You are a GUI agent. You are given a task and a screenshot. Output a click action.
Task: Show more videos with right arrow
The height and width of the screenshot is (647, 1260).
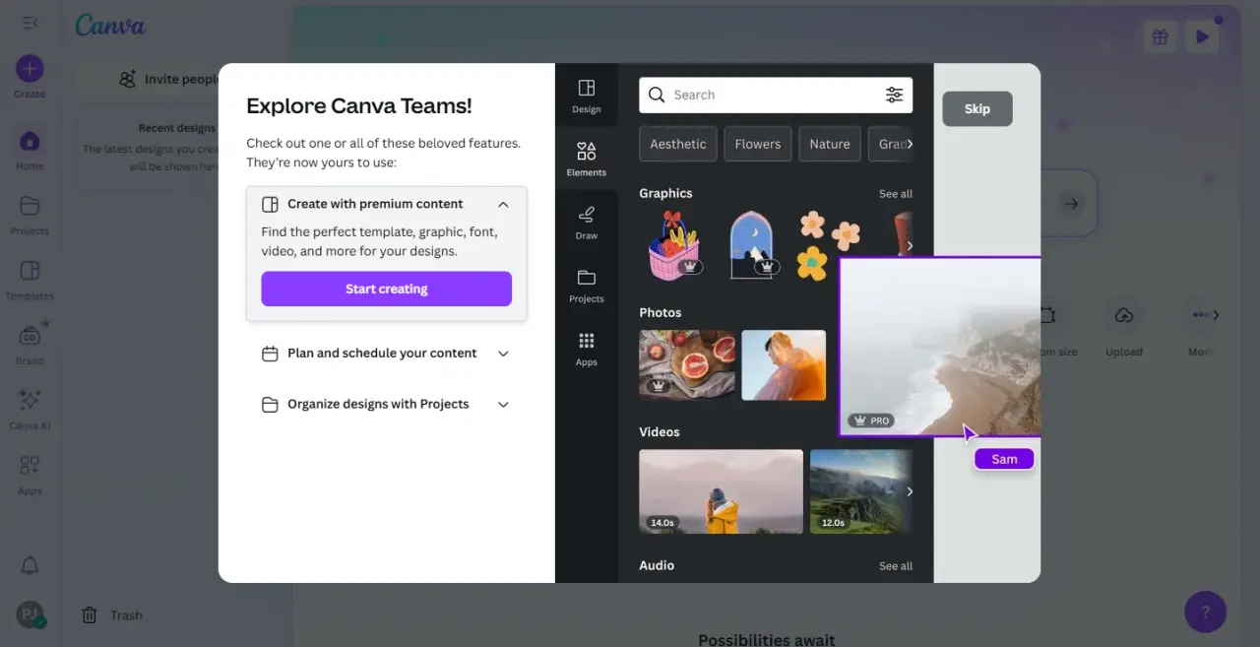point(910,491)
